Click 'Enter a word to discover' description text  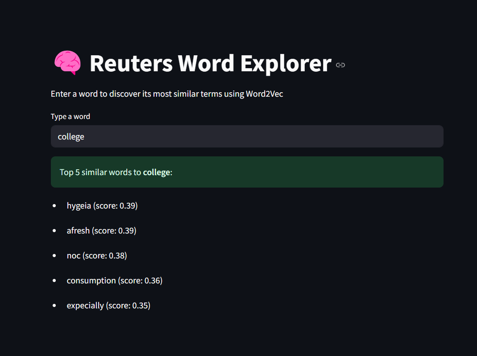pyautogui.click(x=167, y=94)
